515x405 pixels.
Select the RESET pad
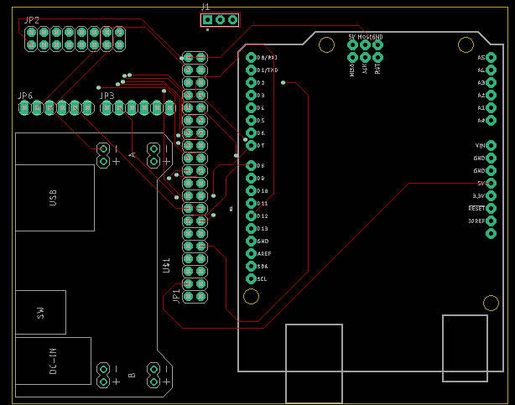(x=491, y=208)
